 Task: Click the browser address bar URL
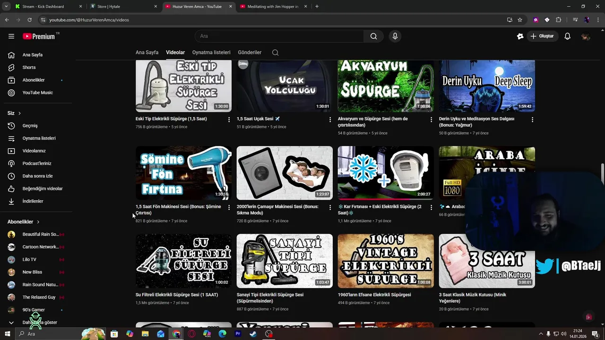pyautogui.click(x=89, y=20)
